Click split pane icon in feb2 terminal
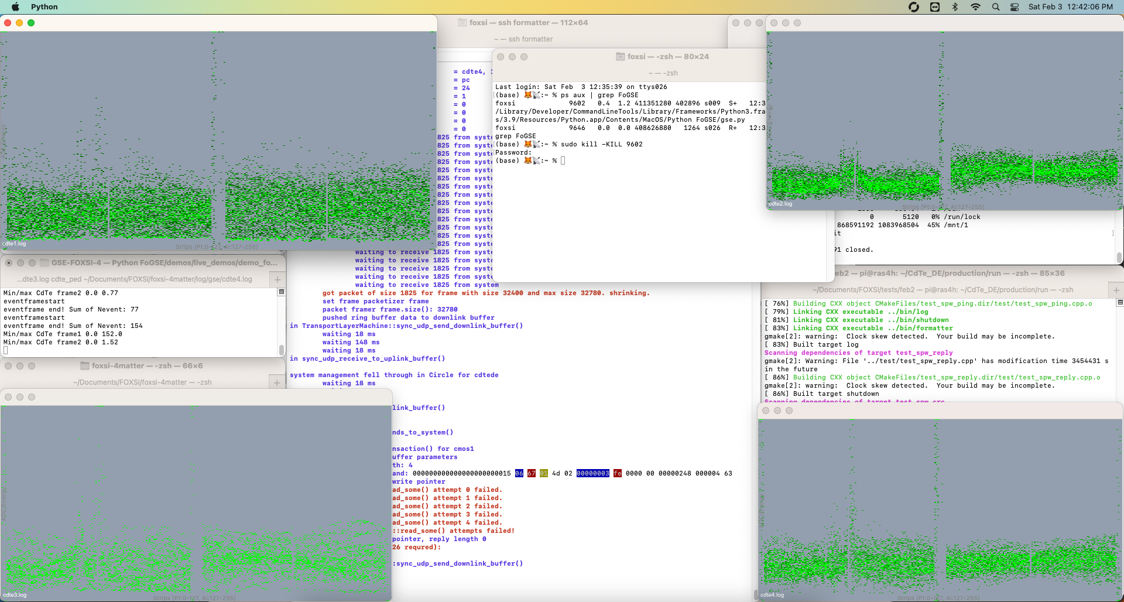The image size is (1124, 602). click(1120, 303)
